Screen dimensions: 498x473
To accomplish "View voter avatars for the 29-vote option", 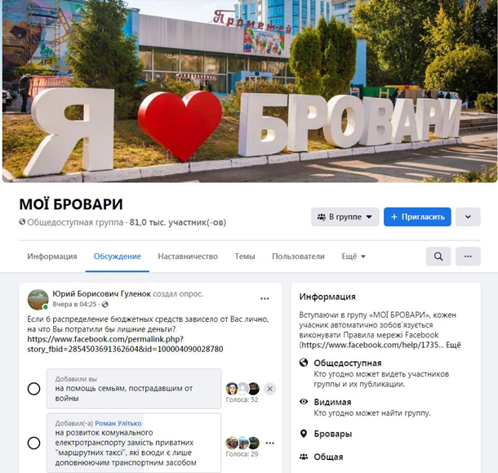I will [x=242, y=443].
